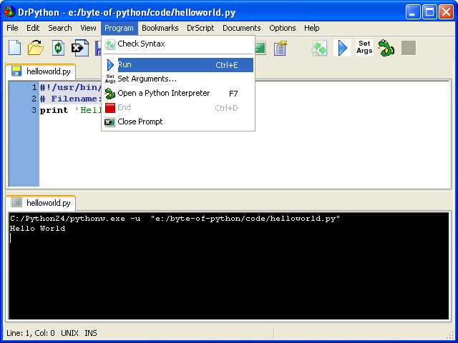This screenshot has height=343, width=458.
Task: Click the blue Run arrow in toolbar
Action: click(x=342, y=48)
